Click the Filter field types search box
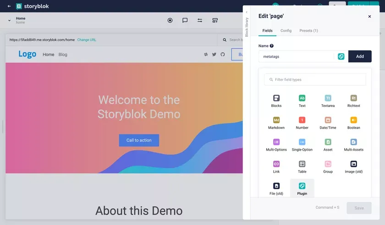The width and height of the screenshot is (385, 225). click(x=315, y=79)
